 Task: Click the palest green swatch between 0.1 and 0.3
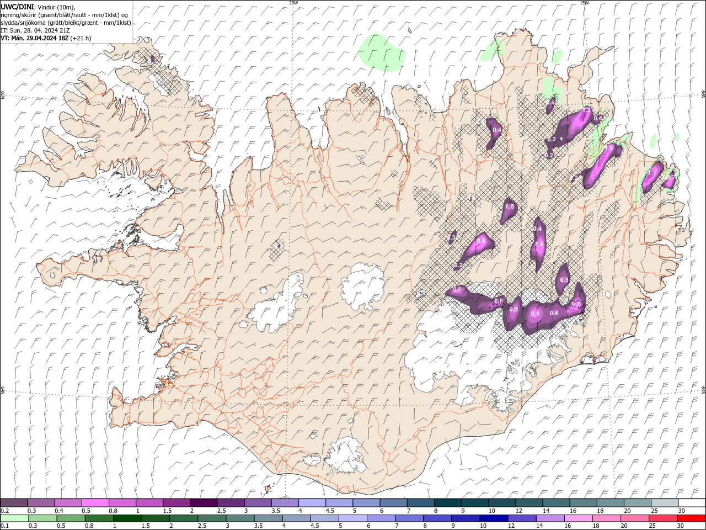[x=15, y=518]
